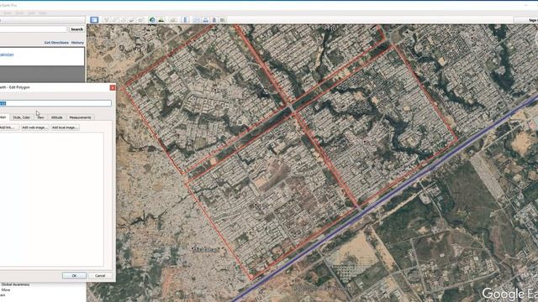Switch to the Altitude tab
538x302 pixels.
pyautogui.click(x=56, y=117)
